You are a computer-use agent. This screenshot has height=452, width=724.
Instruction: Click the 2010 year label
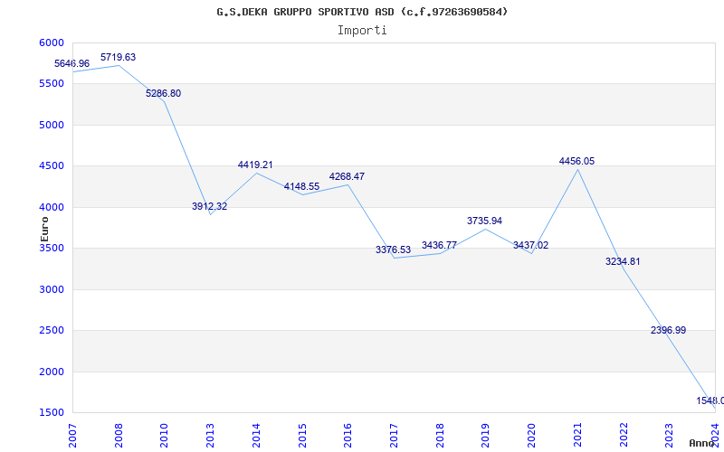pos(165,435)
